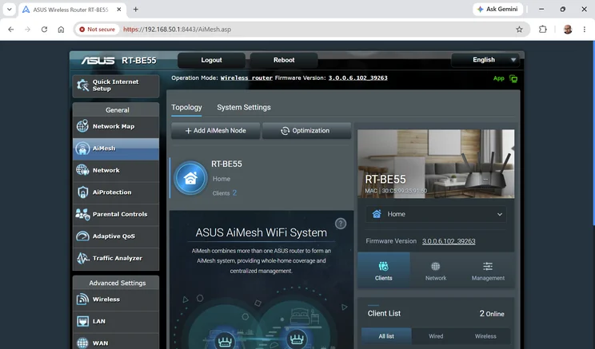Click the Traffic Analyzer graph icon
The height and width of the screenshot is (349, 595).
coord(82,258)
